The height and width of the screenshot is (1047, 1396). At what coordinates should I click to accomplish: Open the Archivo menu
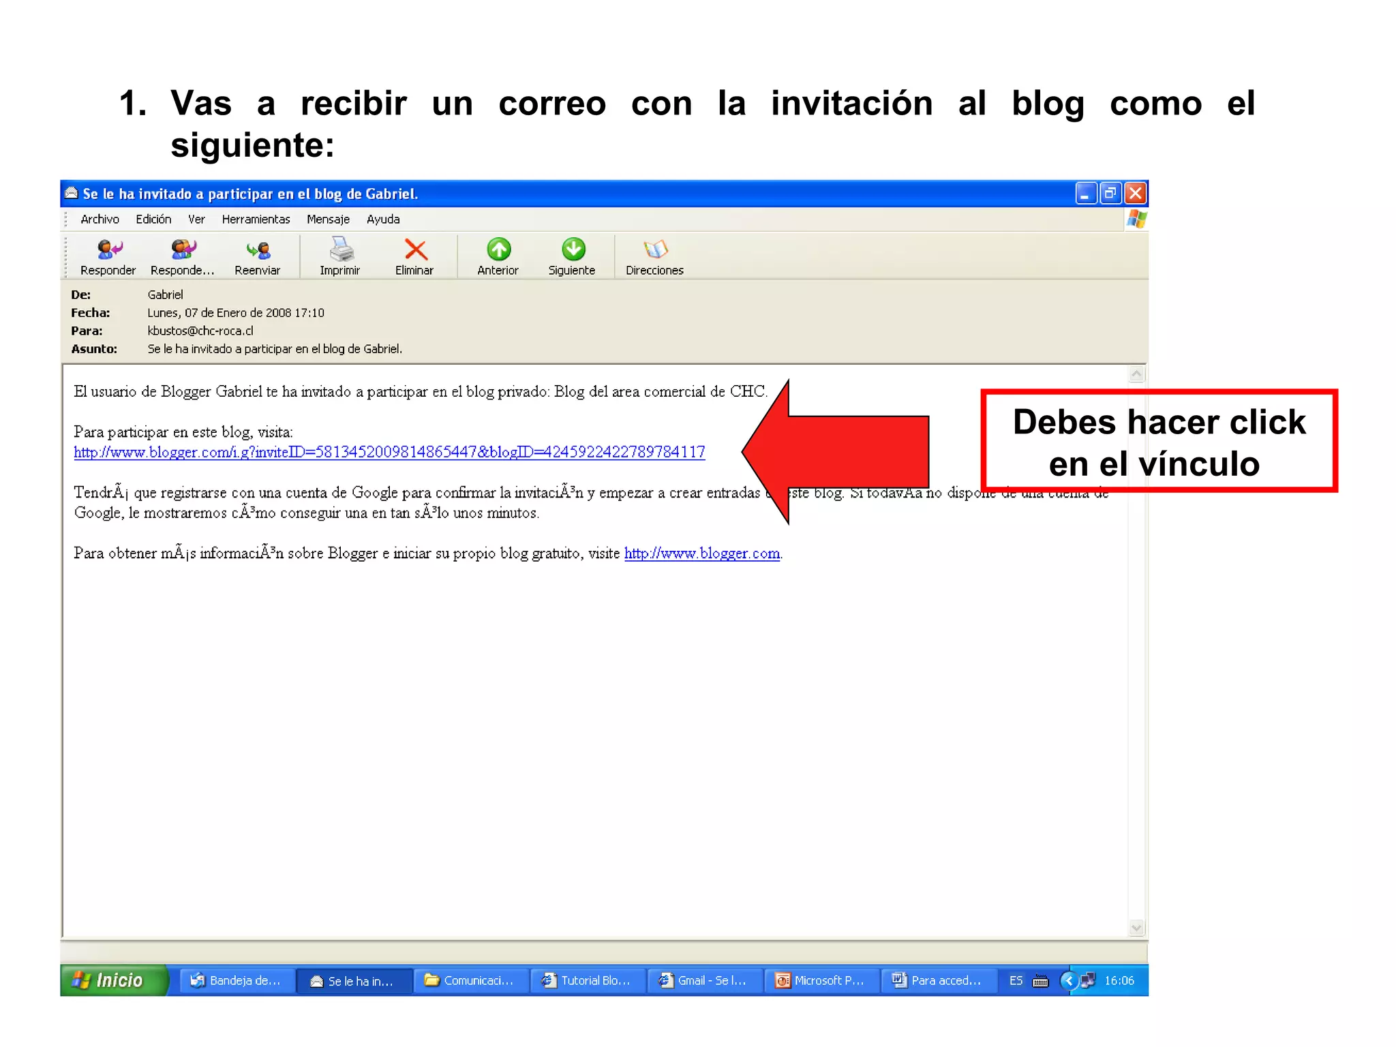(x=100, y=219)
